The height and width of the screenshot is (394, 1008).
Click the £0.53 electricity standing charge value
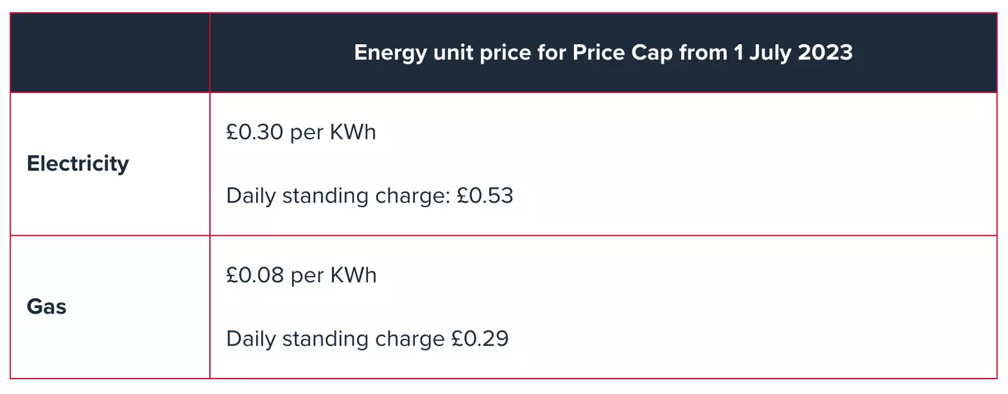(485, 196)
